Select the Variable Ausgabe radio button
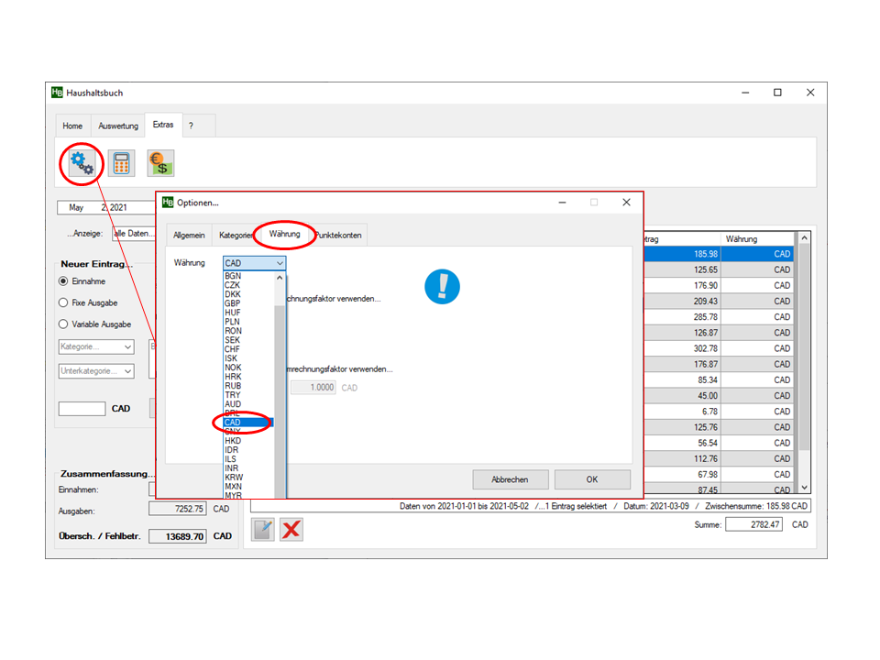 click(63, 324)
